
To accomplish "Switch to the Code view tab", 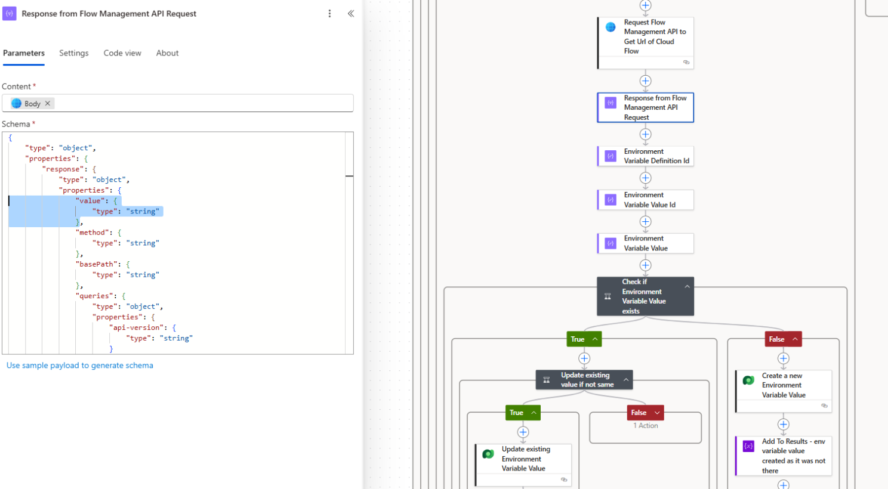I will [x=122, y=53].
